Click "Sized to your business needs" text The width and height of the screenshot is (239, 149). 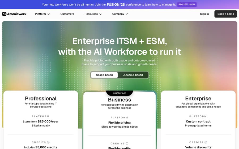pyautogui.click(x=119, y=127)
